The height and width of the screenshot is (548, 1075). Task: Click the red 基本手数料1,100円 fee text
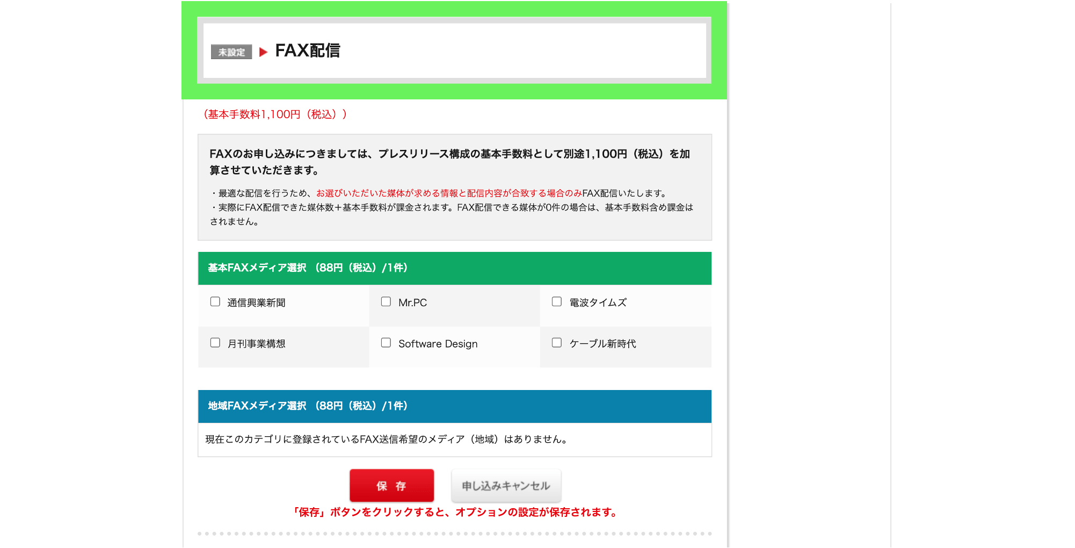(275, 114)
